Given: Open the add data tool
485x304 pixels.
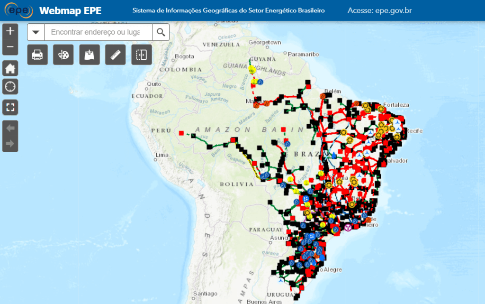Looking at the screenshot, I should tap(89, 55).
